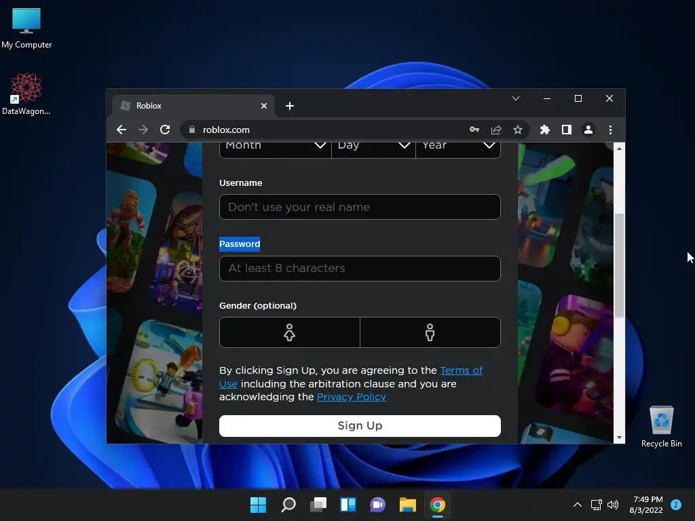695x521 pixels.
Task: Go back using the browser back arrow
Action: point(121,130)
